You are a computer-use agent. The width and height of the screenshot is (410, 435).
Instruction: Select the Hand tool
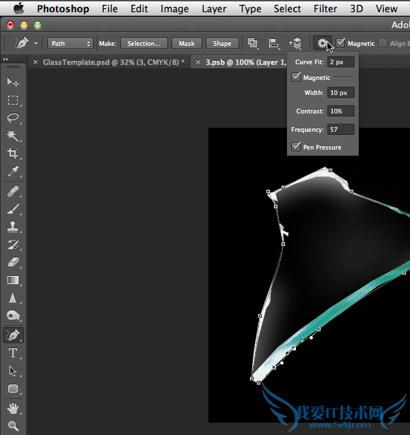(13, 408)
